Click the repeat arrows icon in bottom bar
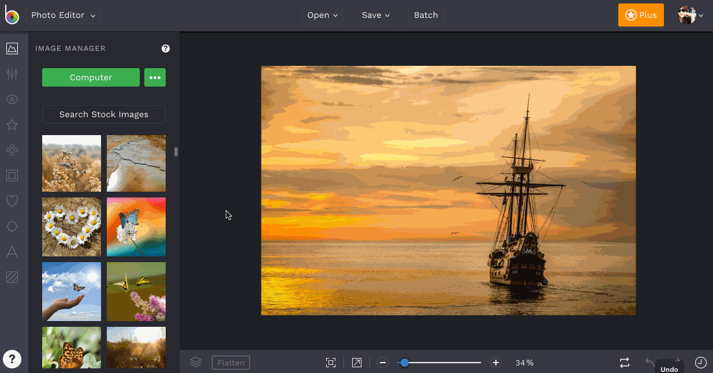 [625, 363]
